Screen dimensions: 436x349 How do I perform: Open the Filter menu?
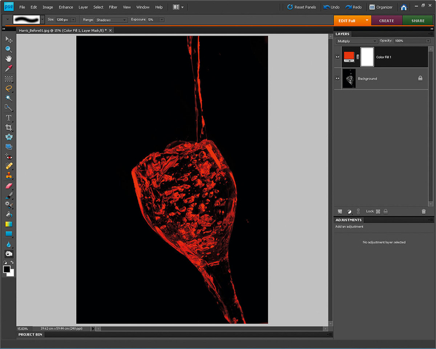pyautogui.click(x=113, y=7)
